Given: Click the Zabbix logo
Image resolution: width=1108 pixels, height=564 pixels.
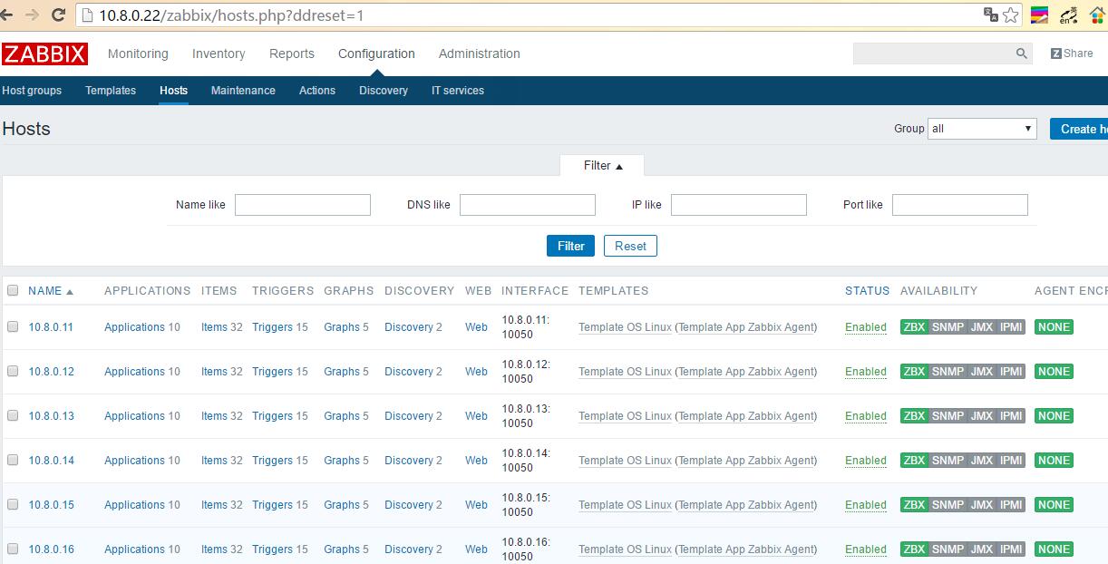Looking at the screenshot, I should point(44,54).
